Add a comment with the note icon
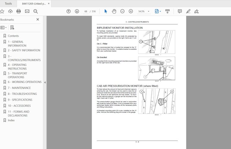Screen dimensions: 231x149 point(180,11)
